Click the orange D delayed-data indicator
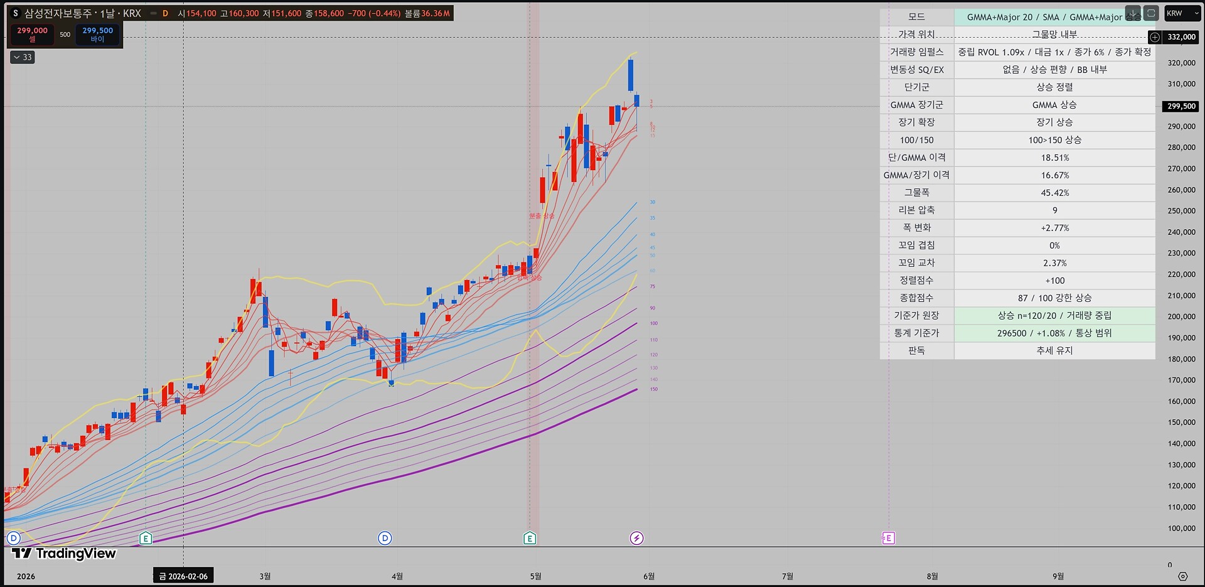Screen dimensions: 1205x587 [165, 13]
